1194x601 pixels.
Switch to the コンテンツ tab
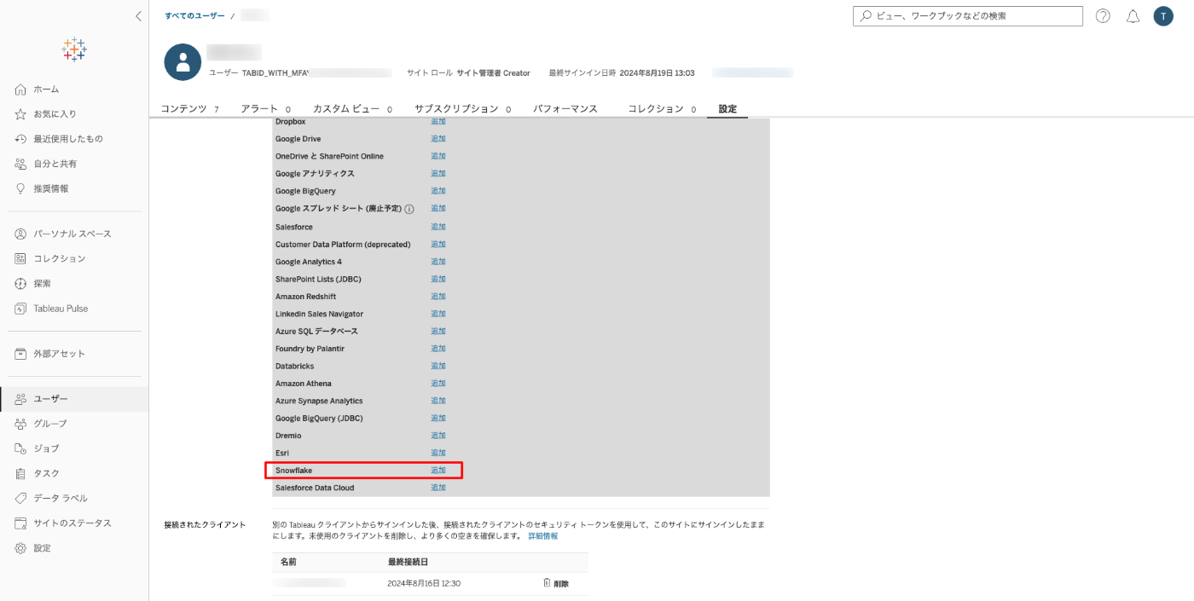189,109
